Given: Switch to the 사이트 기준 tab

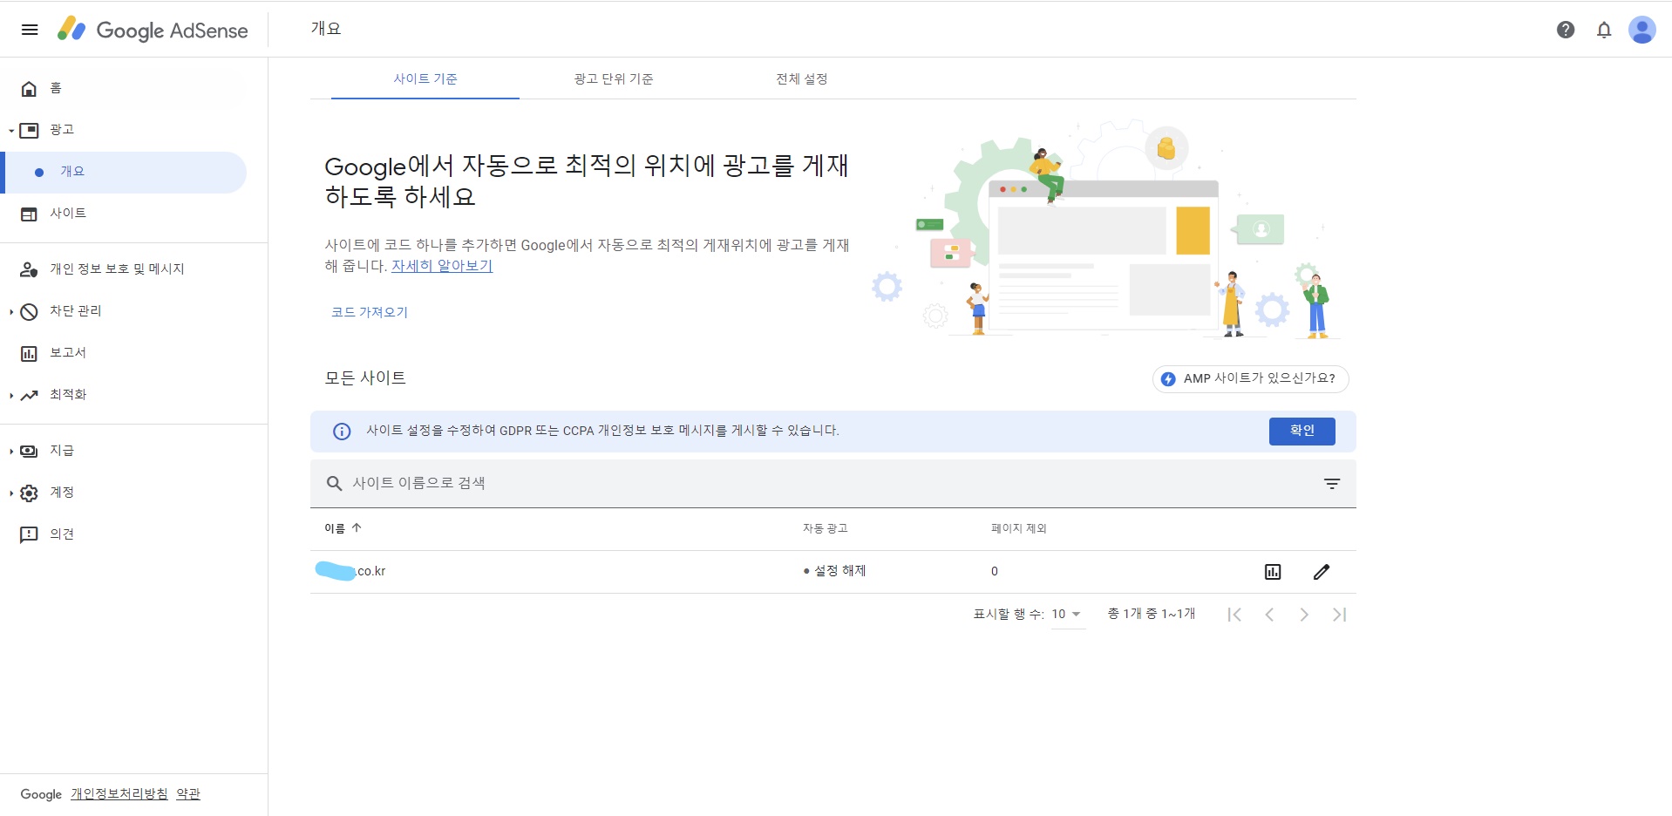Looking at the screenshot, I should pos(425,79).
